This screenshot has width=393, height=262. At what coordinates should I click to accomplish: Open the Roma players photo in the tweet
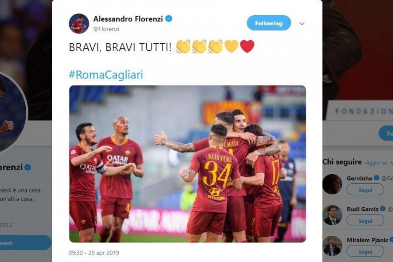click(x=187, y=164)
